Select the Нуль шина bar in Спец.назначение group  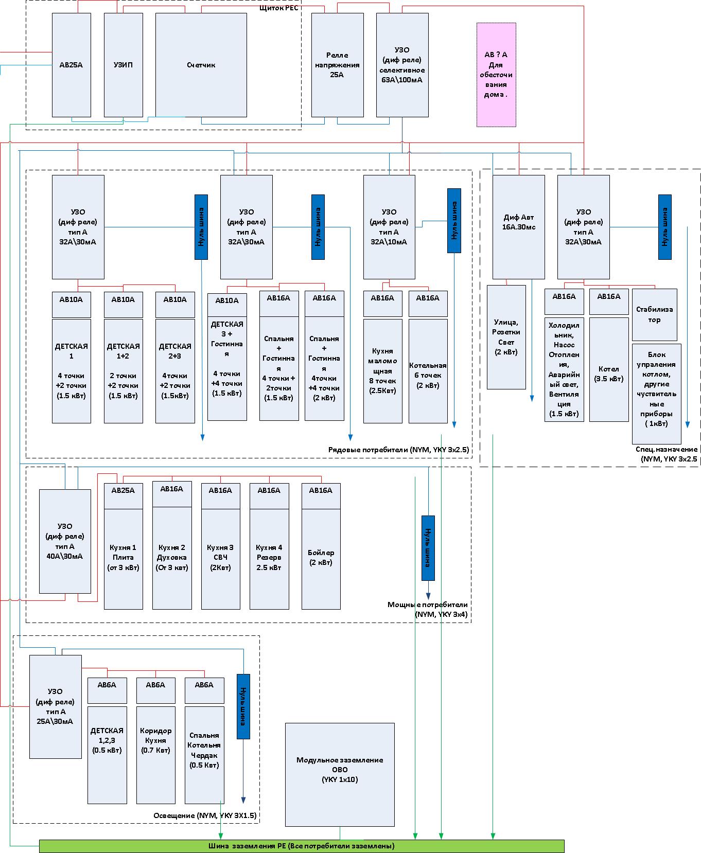click(665, 227)
